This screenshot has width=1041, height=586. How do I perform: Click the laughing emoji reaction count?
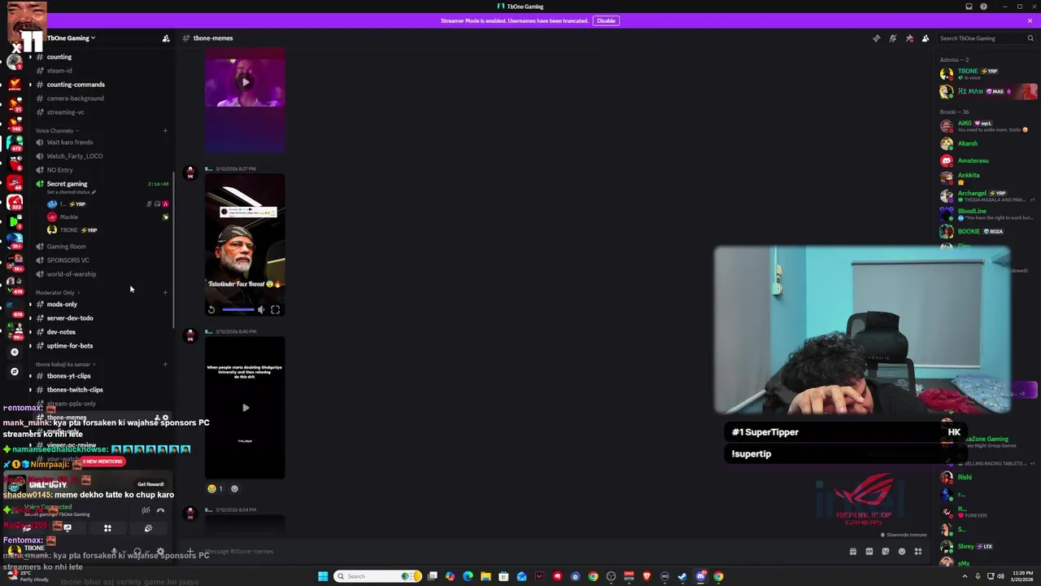[216, 488]
